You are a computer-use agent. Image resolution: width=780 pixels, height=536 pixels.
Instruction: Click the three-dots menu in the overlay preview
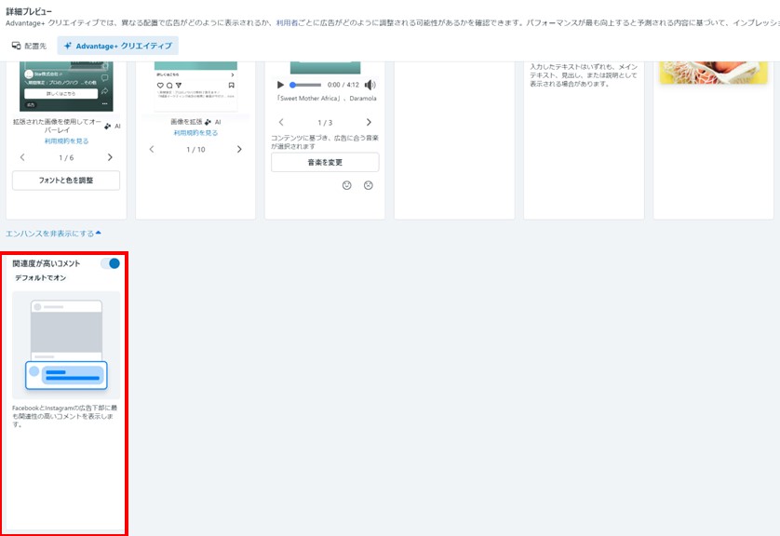pyautogui.click(x=104, y=104)
